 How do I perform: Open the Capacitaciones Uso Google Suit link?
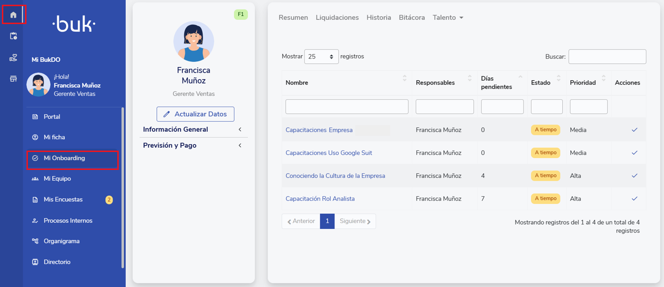click(329, 153)
